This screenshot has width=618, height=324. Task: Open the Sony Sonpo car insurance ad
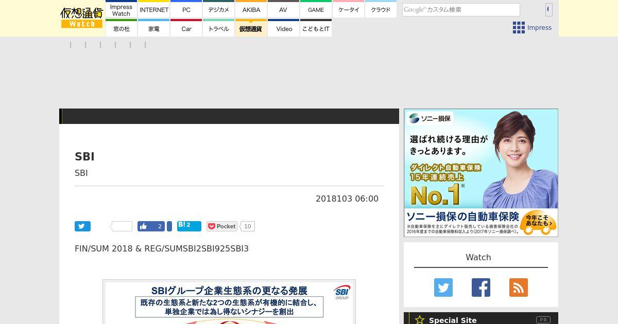pyautogui.click(x=481, y=173)
